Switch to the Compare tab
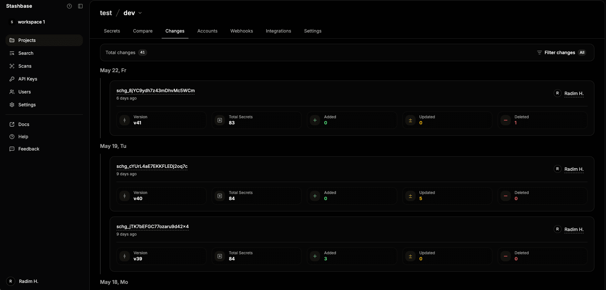606x290 pixels. [x=143, y=31]
